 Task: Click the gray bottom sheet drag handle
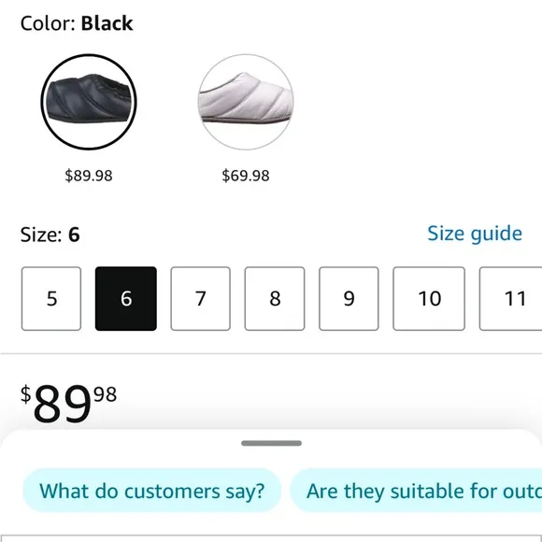(271, 443)
